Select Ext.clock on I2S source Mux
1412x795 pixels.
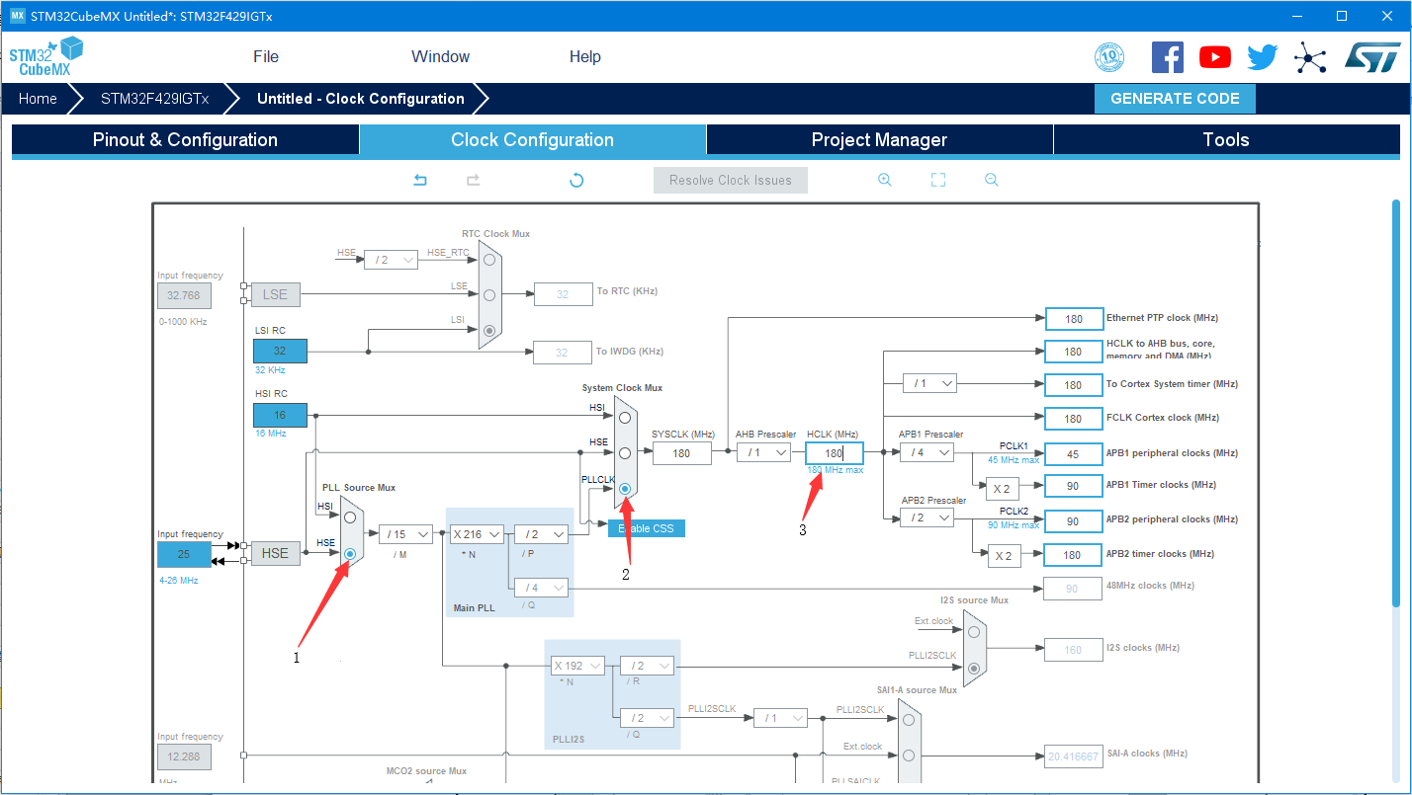[974, 632]
